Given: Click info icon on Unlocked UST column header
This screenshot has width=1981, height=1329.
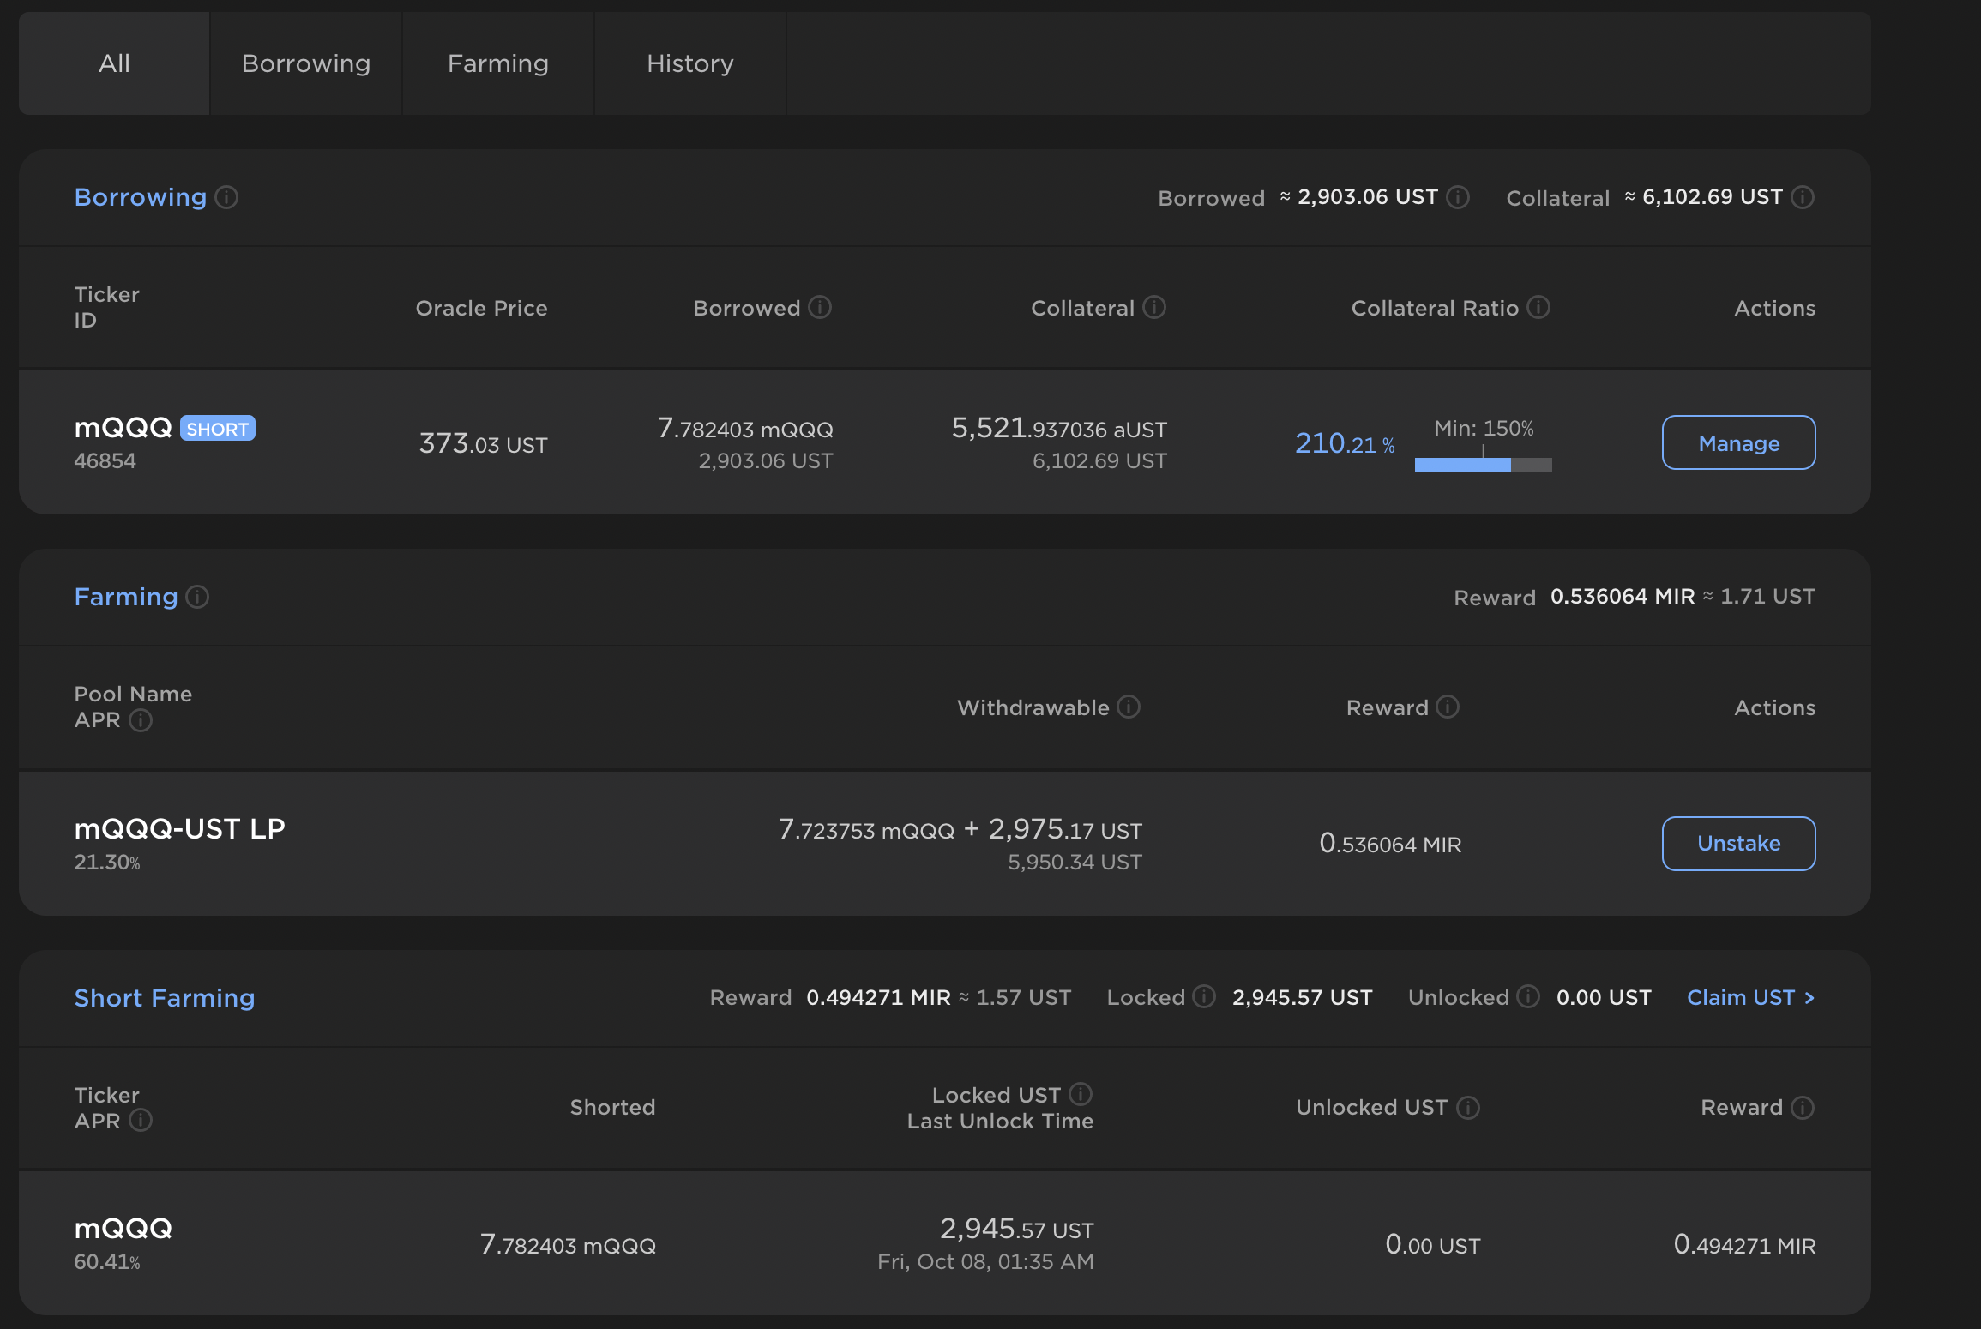Looking at the screenshot, I should pyautogui.click(x=1468, y=1108).
